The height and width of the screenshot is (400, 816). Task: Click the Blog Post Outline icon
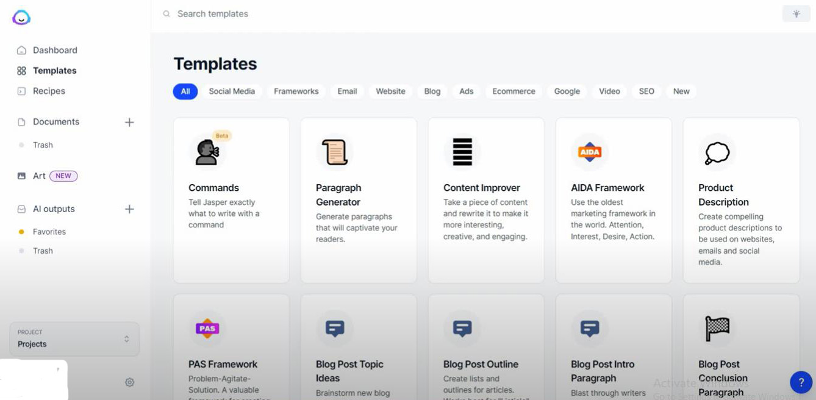462,329
